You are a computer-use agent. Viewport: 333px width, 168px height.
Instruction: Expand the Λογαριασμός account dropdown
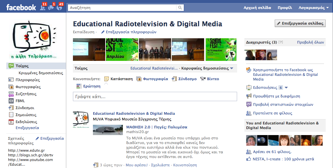pos(313,8)
